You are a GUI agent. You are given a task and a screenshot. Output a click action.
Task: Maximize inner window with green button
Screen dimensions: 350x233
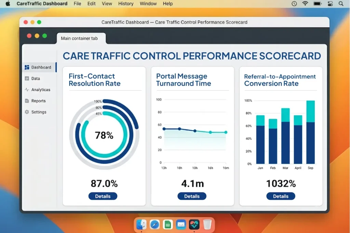click(45, 36)
